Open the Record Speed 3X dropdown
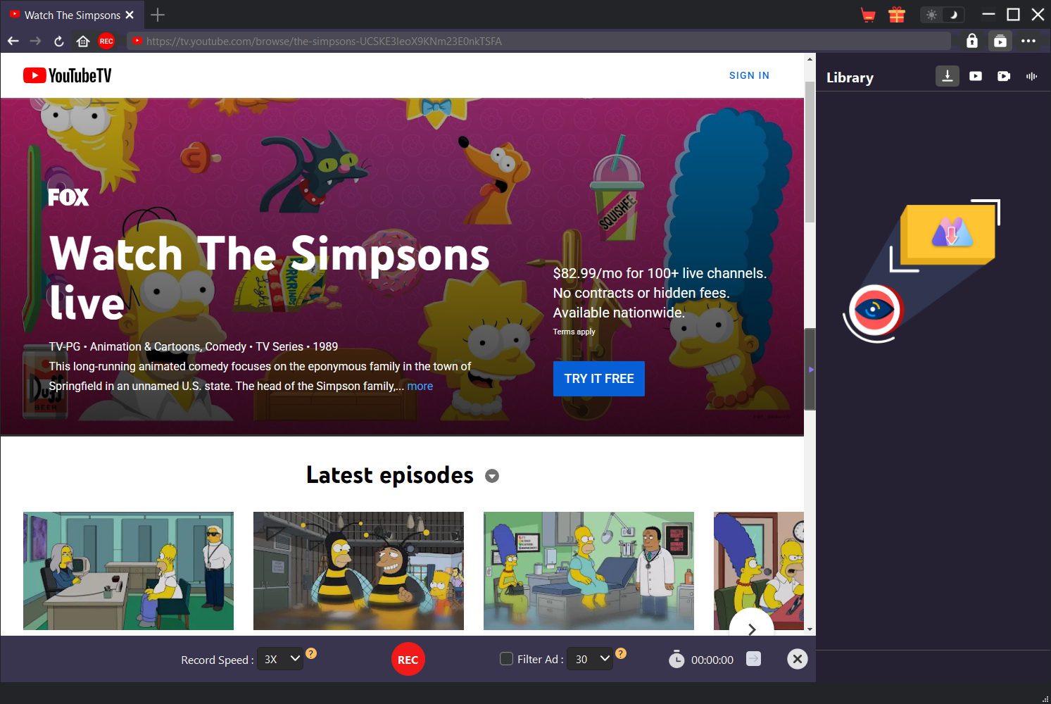This screenshot has width=1051, height=704. click(x=280, y=659)
